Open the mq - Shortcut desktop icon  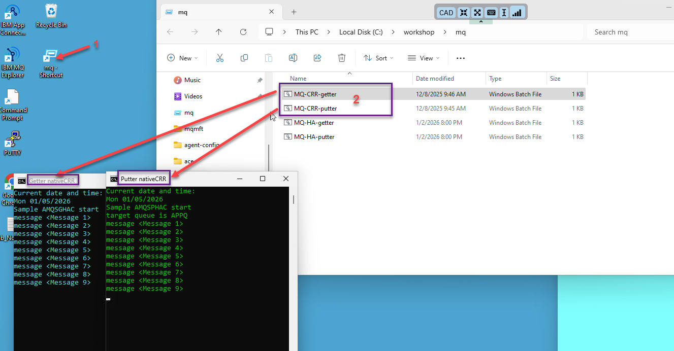click(51, 63)
